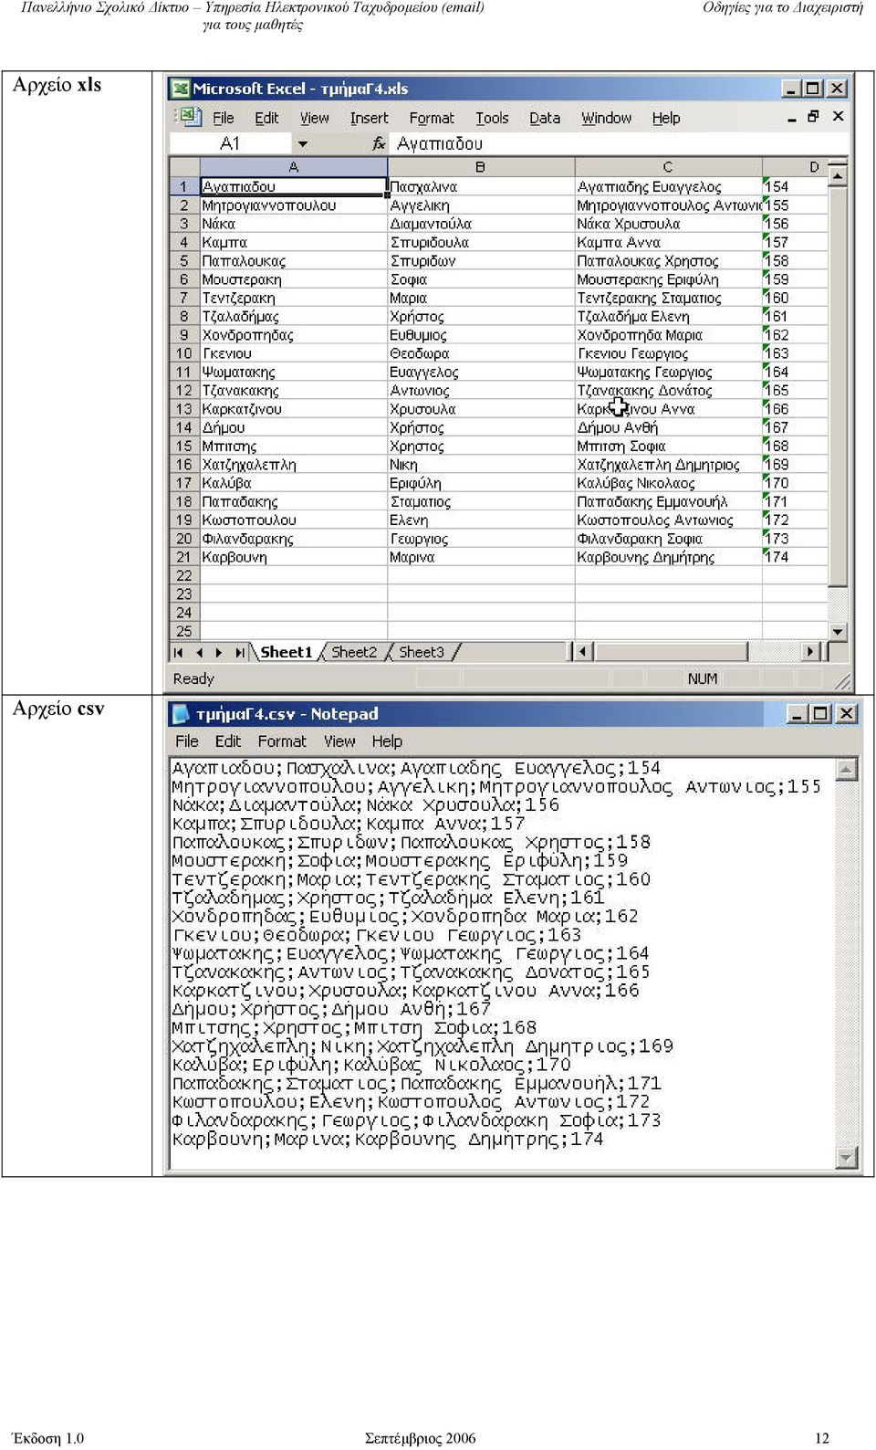Click Notepad scrollbar down arrow
The image size is (876, 1450).
click(x=847, y=1158)
